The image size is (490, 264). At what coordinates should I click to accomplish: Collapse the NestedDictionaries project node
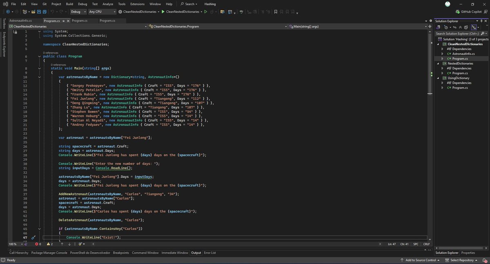pos(439,64)
